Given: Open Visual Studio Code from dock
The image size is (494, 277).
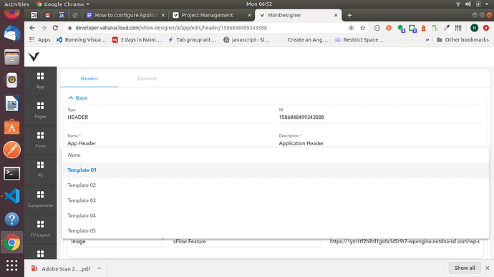Looking at the screenshot, I should pyautogui.click(x=12, y=196).
